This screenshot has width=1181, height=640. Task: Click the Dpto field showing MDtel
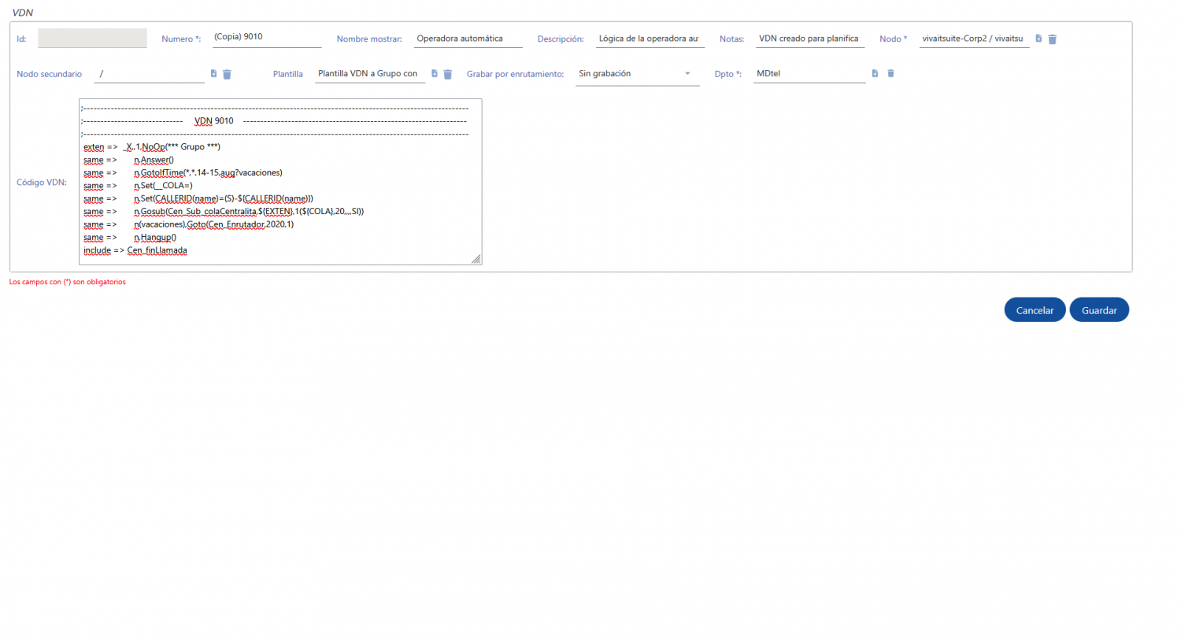809,73
